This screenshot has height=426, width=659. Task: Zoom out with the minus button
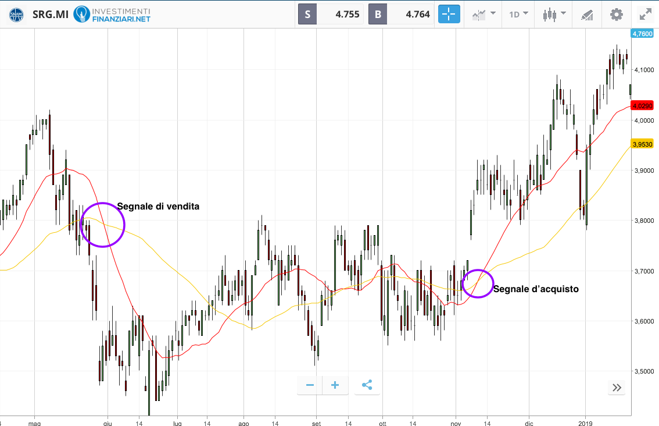(310, 385)
